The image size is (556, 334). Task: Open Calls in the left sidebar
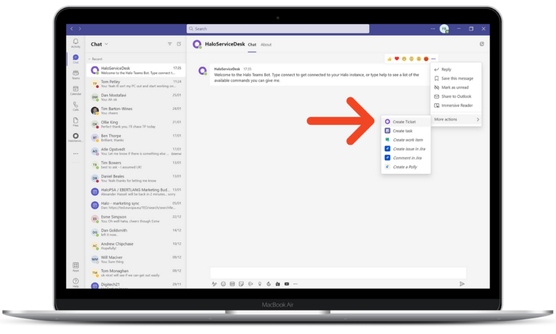tap(75, 106)
